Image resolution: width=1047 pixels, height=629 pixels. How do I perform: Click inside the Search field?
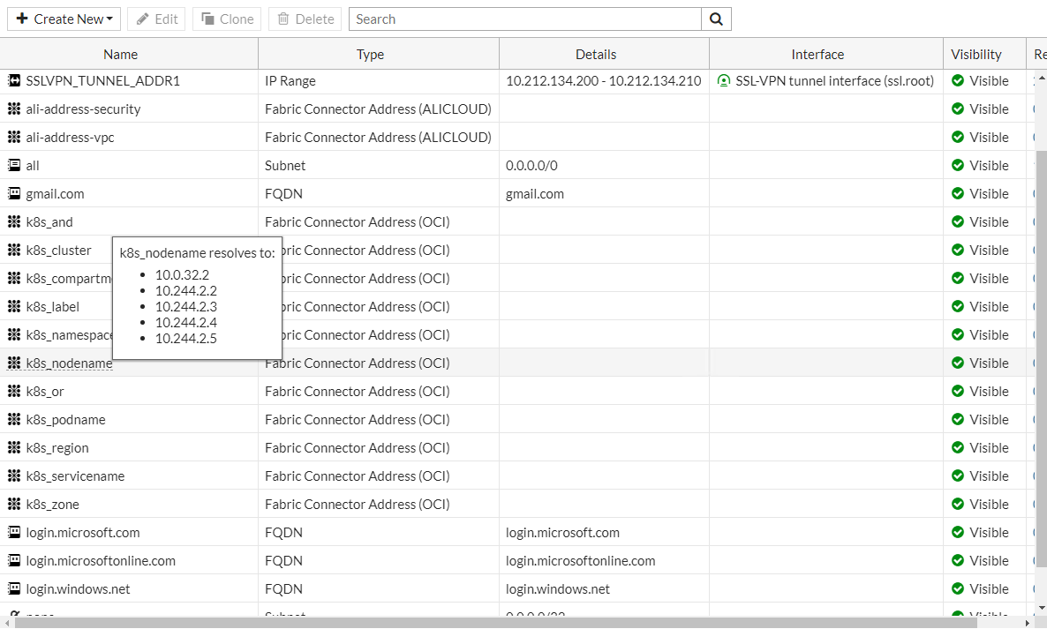(521, 19)
